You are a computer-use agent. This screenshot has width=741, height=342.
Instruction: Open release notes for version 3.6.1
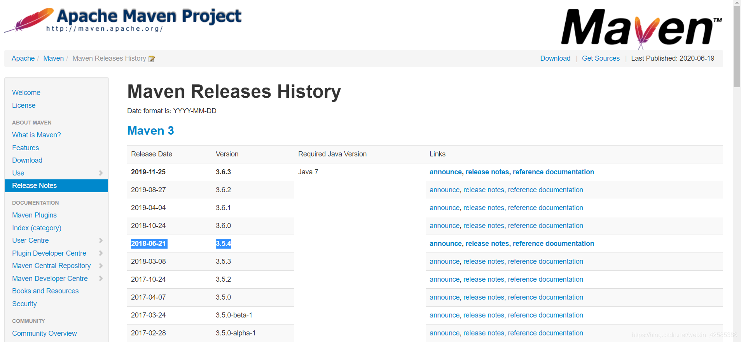coord(484,208)
